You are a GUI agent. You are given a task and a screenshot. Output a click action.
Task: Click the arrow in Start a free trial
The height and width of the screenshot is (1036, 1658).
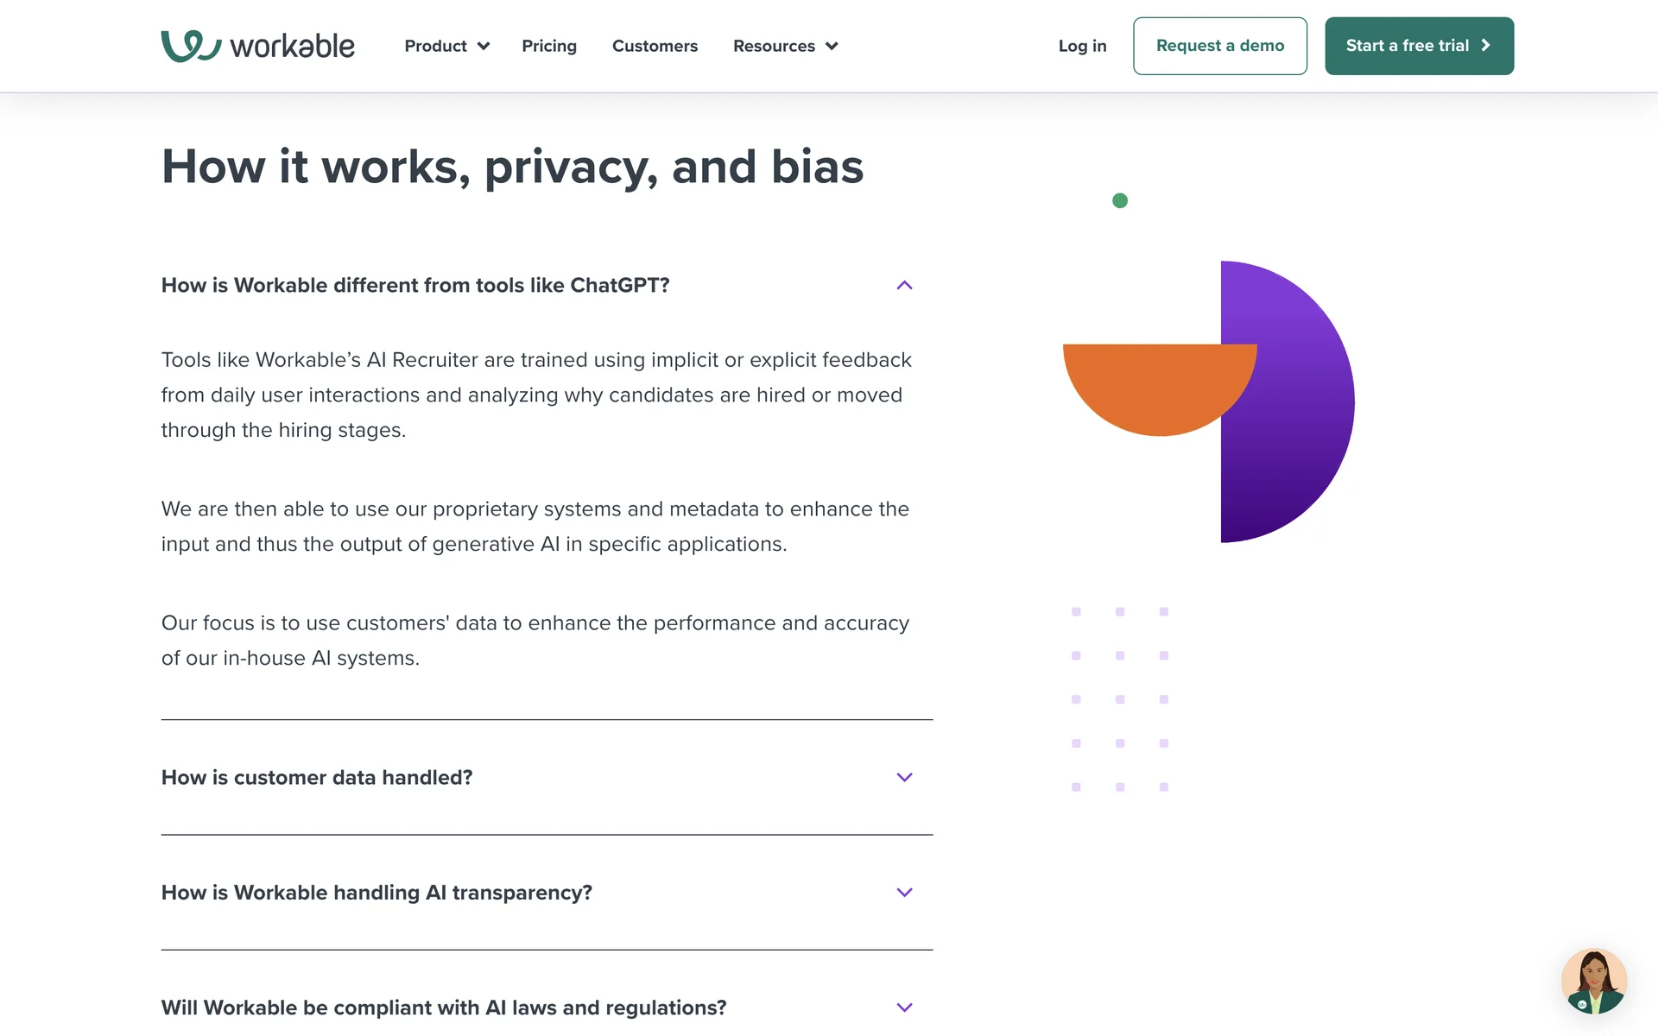[x=1485, y=46]
